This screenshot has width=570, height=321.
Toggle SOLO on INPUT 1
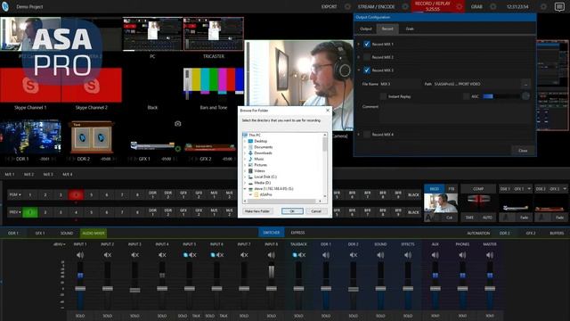(x=80, y=316)
